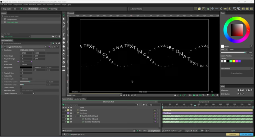Open the Cavalry library palette dropdown
Image resolution: width=255 pixels, height=137 pixels.
pos(237,58)
